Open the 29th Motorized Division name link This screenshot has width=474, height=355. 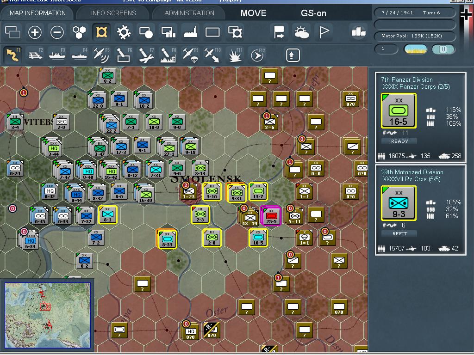pyautogui.click(x=412, y=172)
